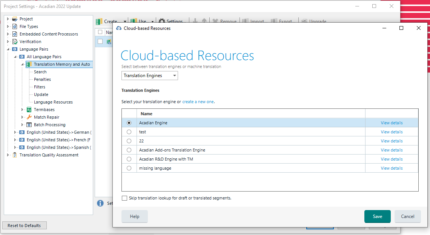Select the 'test' engine radio button
Viewport: 430px width, 235px height.
pyautogui.click(x=129, y=132)
